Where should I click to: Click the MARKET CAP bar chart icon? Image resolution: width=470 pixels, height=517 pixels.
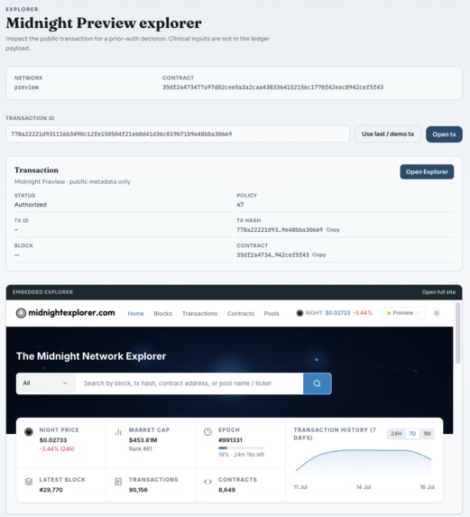coord(118,432)
